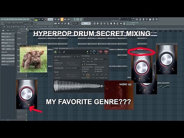Image resolution: width=184 pixels, height=138 pixels.
Task: Open the Playlist options arrow menu
Action: pos(2,27)
